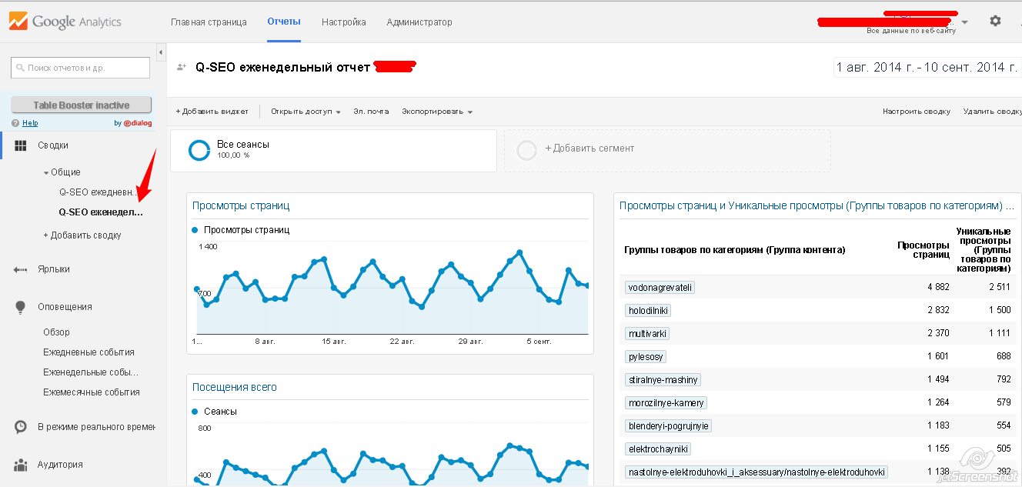1022x487 pixels.
Task: Click the Аудитория people icon
Action: pos(21,465)
